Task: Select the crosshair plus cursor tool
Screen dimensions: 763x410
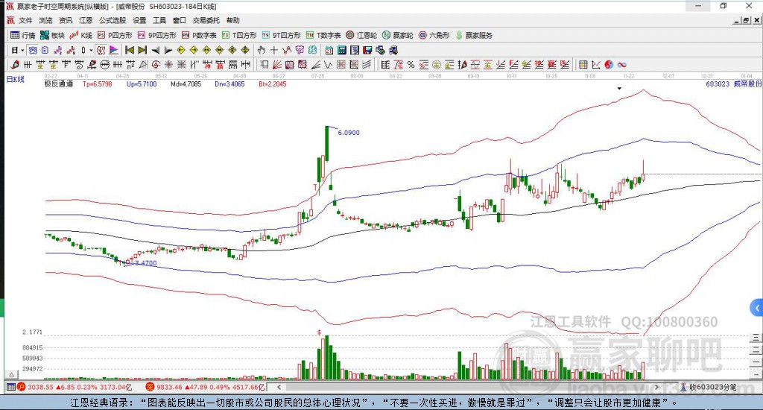Action: click(274, 50)
